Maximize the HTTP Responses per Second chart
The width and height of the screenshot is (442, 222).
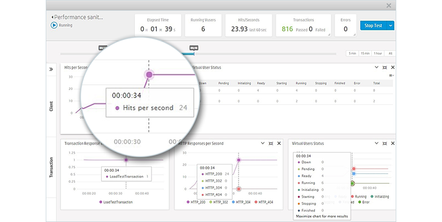[270, 143]
